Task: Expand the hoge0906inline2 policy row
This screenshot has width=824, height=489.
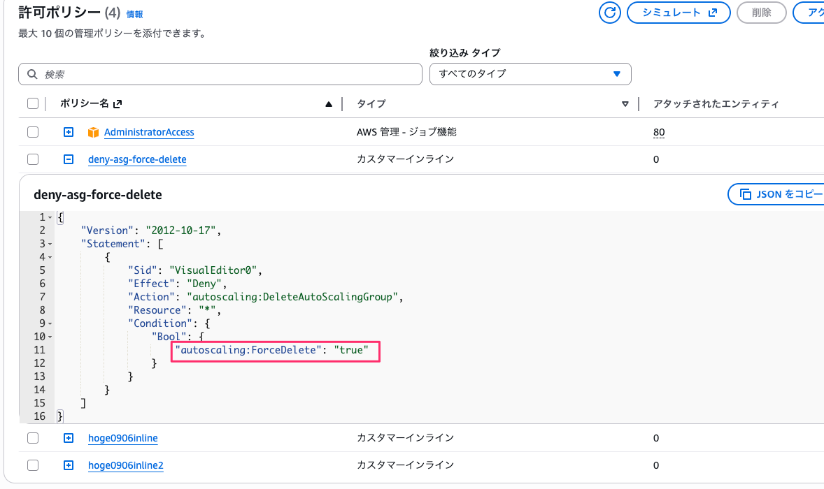Action: pos(69,465)
